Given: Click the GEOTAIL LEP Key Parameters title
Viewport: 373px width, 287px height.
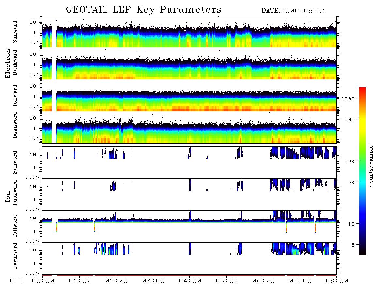Looking at the screenshot, I should 144,10.
